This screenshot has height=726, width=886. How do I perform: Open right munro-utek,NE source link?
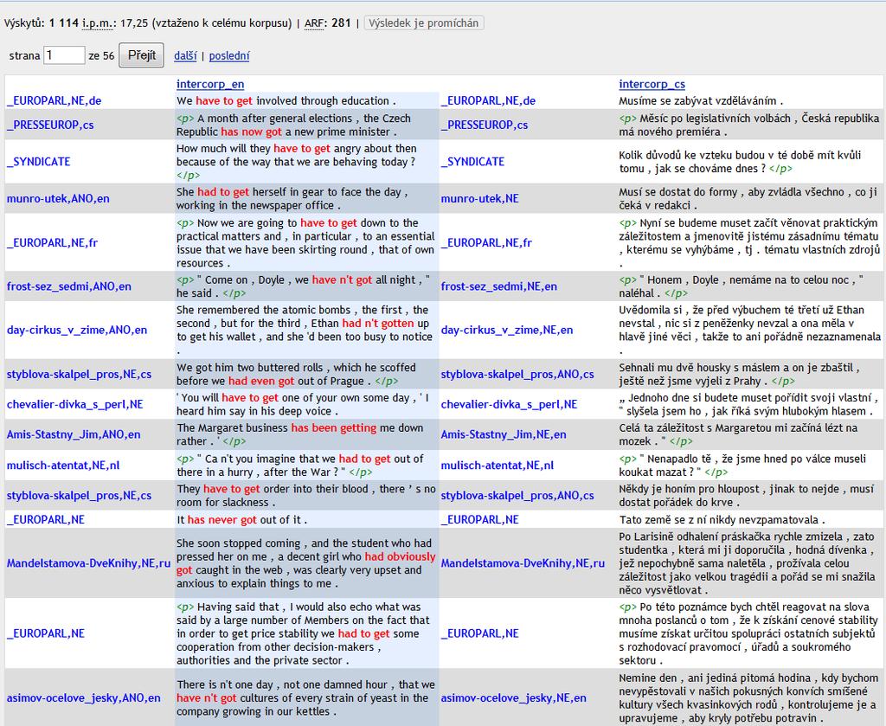tap(479, 199)
